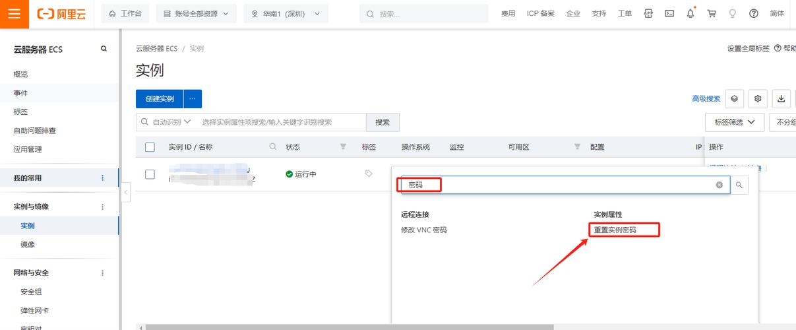Viewport: 796px width, 330px height.
Task: Tick the select-all checkbox in the table header
Action: point(150,147)
